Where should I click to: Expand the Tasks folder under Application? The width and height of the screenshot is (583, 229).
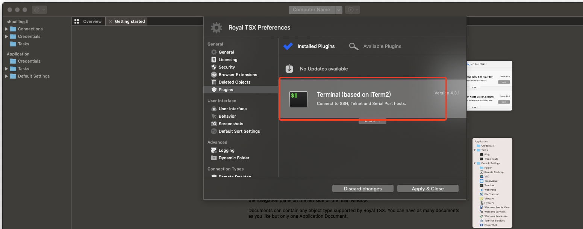(x=6, y=69)
